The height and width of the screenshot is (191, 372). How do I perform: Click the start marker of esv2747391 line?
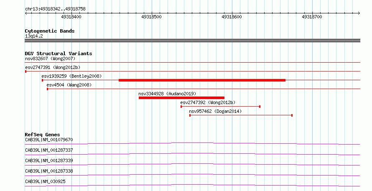[25, 71]
